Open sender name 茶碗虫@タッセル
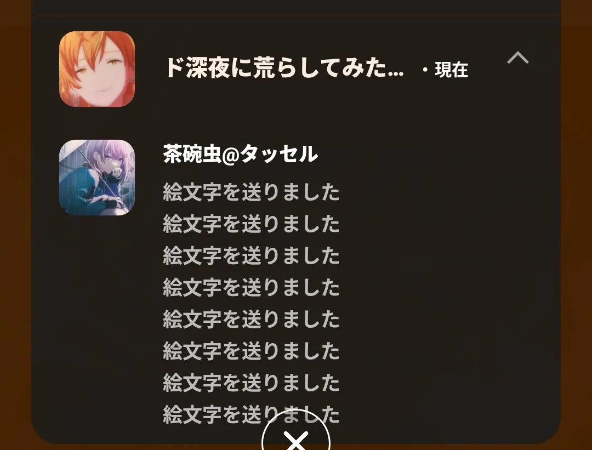Viewport: 592px width, 450px height. coord(241,153)
